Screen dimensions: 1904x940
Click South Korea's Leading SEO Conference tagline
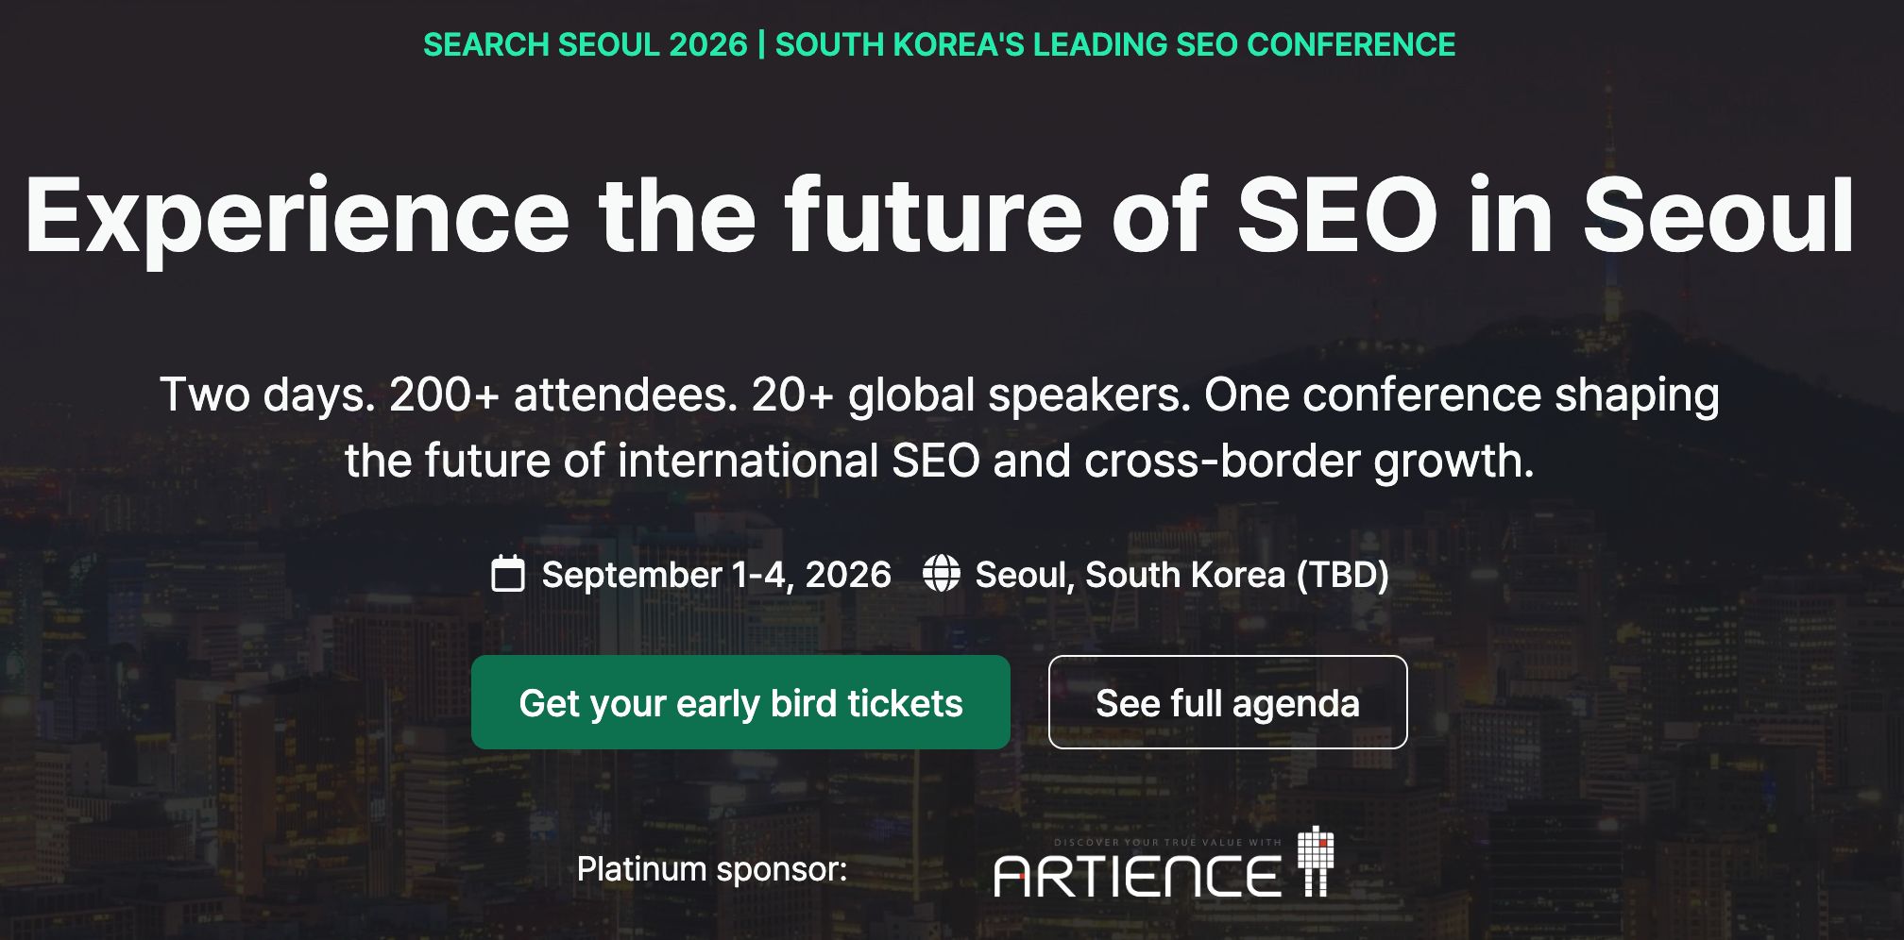click(1114, 44)
